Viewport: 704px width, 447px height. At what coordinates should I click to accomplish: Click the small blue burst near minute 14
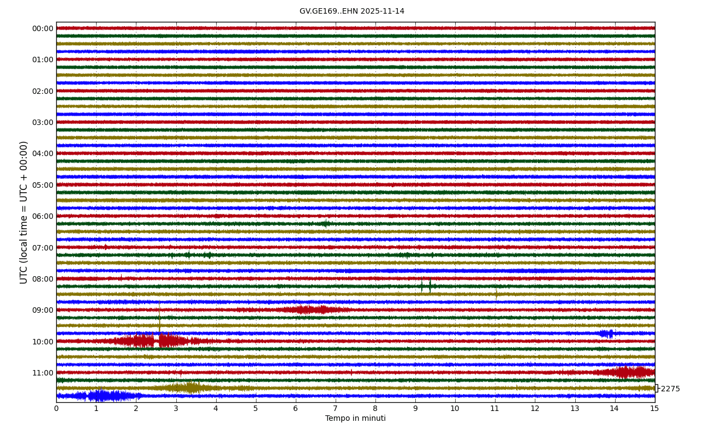point(606,333)
